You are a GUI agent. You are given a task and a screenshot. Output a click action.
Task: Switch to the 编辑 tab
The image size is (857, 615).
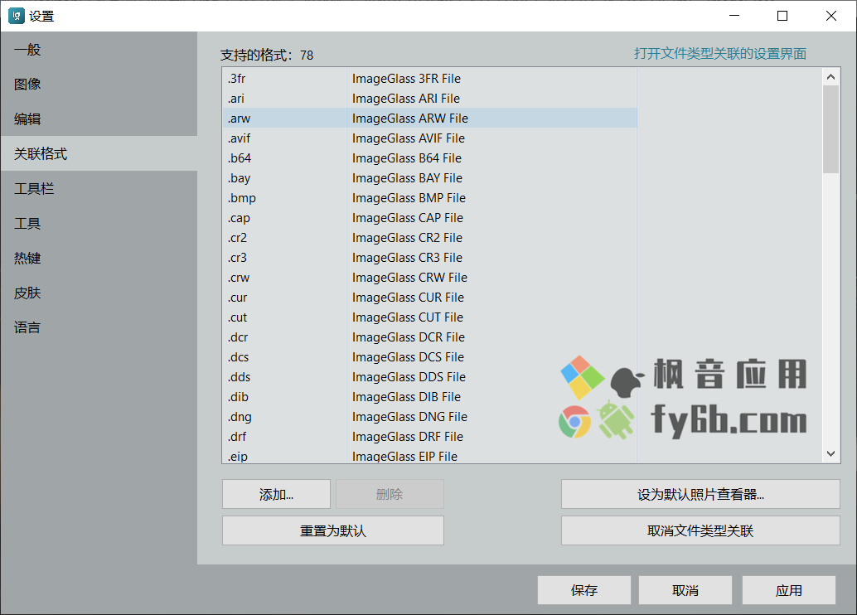99,119
